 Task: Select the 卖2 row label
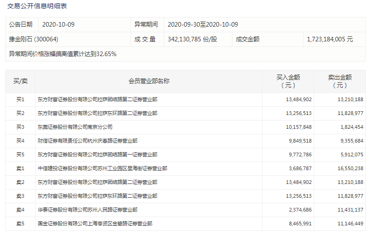(20, 182)
